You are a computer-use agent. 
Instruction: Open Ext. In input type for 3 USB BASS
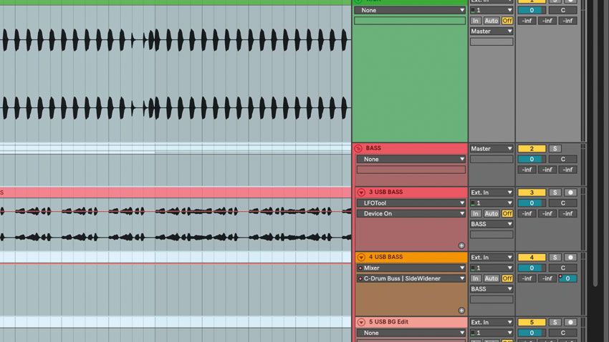pos(491,192)
